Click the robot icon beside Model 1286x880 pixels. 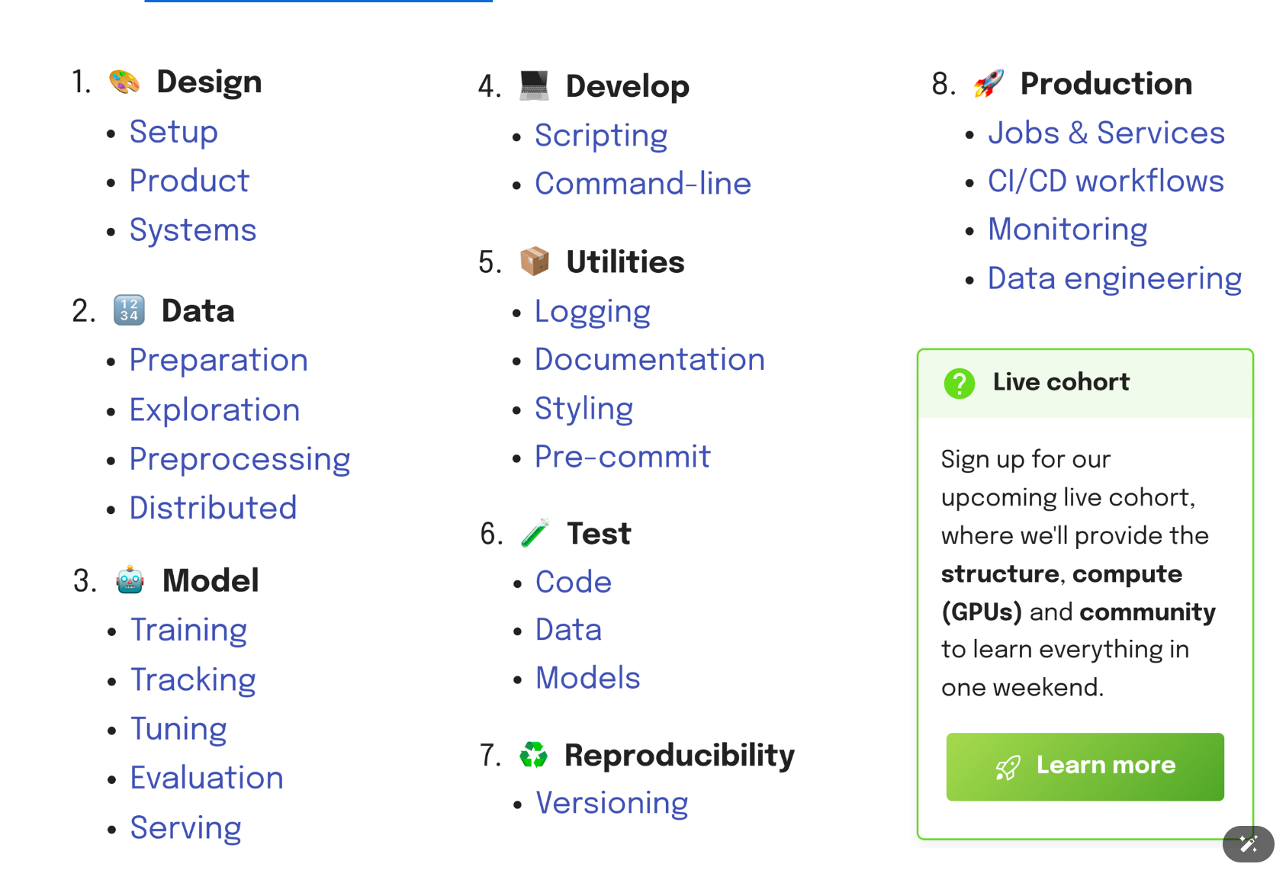coord(130,580)
